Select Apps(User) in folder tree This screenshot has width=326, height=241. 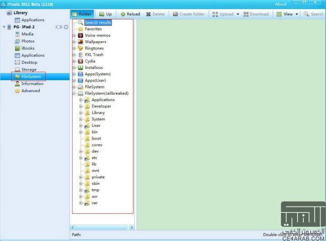pyautogui.click(x=95, y=81)
